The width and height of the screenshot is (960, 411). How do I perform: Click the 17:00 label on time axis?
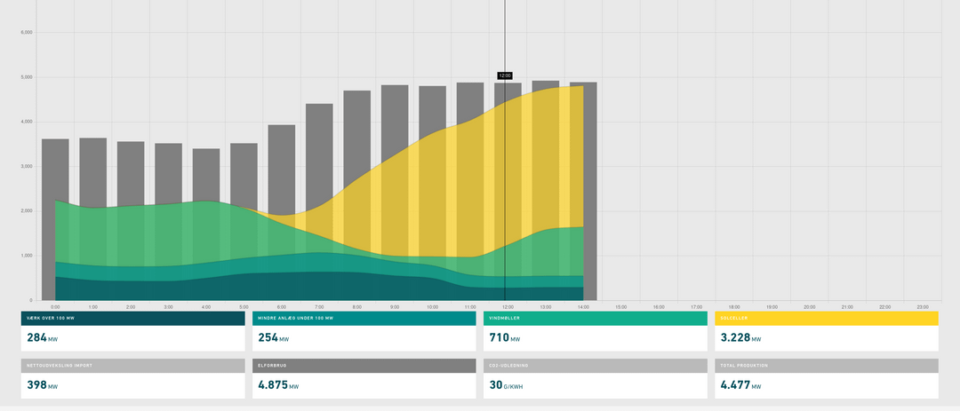pyautogui.click(x=696, y=307)
